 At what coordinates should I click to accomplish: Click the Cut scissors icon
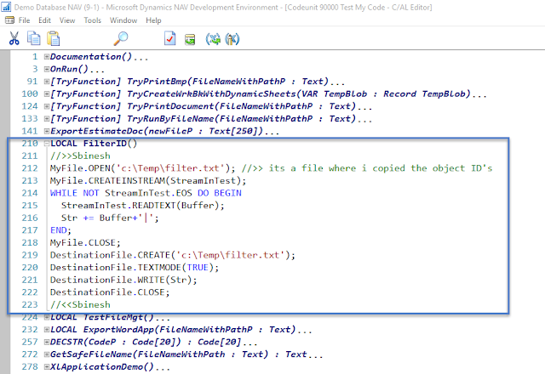14,38
